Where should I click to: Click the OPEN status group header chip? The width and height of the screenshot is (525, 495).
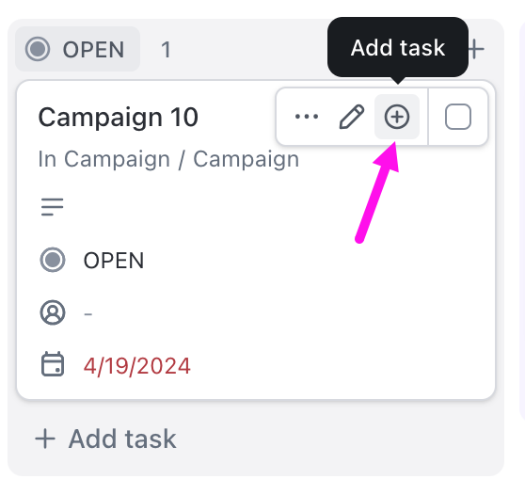point(78,49)
